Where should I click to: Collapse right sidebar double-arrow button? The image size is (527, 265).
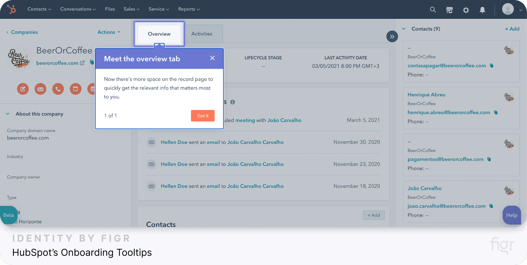[392, 36]
